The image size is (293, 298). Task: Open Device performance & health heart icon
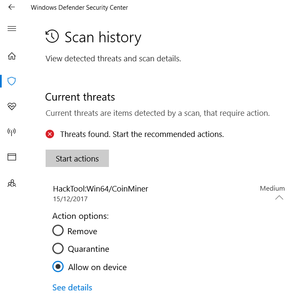tap(12, 106)
